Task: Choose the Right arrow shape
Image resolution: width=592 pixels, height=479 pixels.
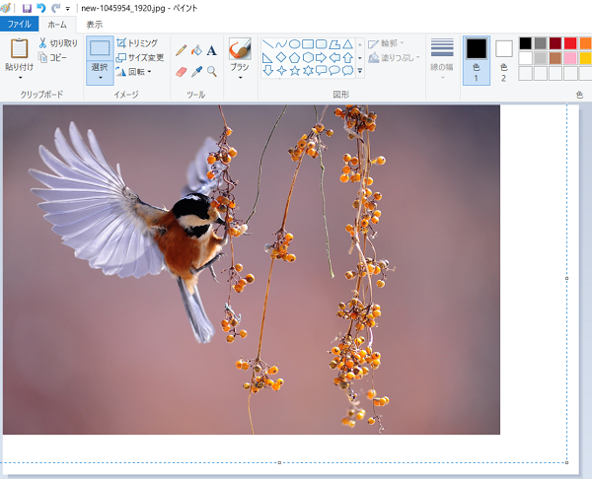Action: click(321, 58)
